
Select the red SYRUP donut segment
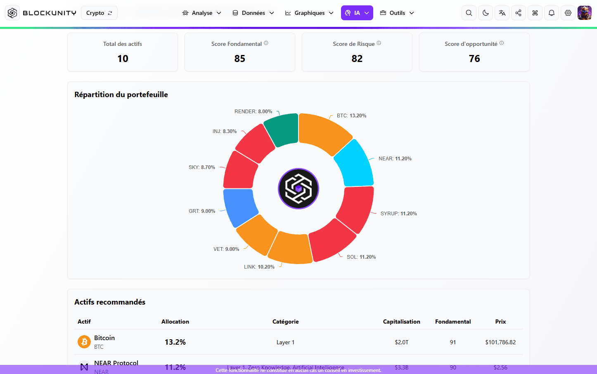(358, 209)
